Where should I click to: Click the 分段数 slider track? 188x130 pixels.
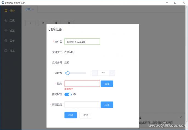[x=76, y=73]
